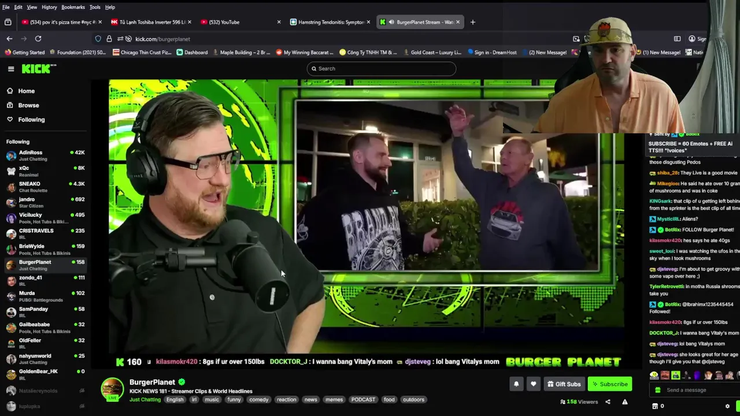Open the browser File menu

(x=6, y=7)
